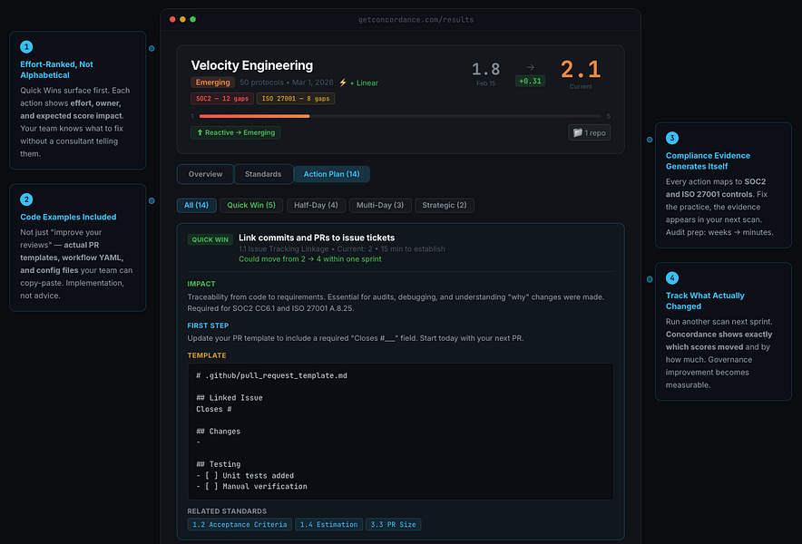This screenshot has width=802, height=544.
Task: Click the Linear integration link
Action: [364, 83]
